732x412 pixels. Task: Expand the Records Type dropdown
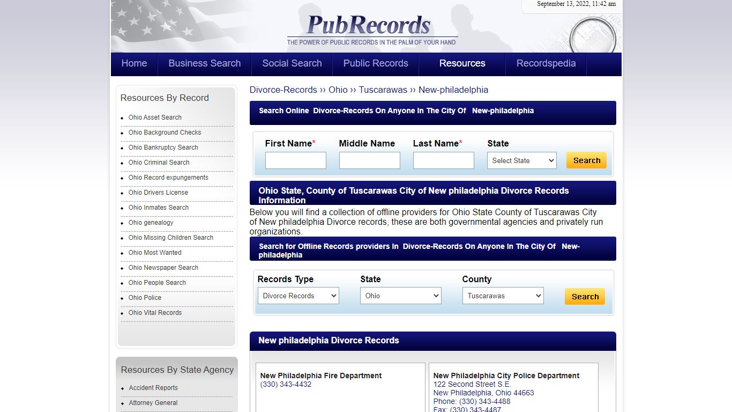(x=298, y=296)
